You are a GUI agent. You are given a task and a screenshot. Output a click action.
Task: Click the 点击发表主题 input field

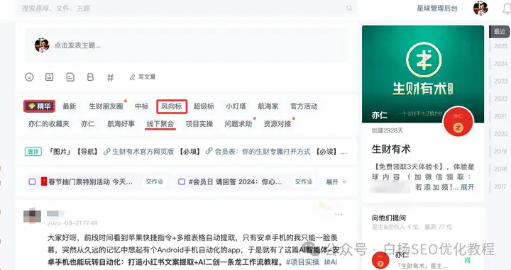point(187,45)
